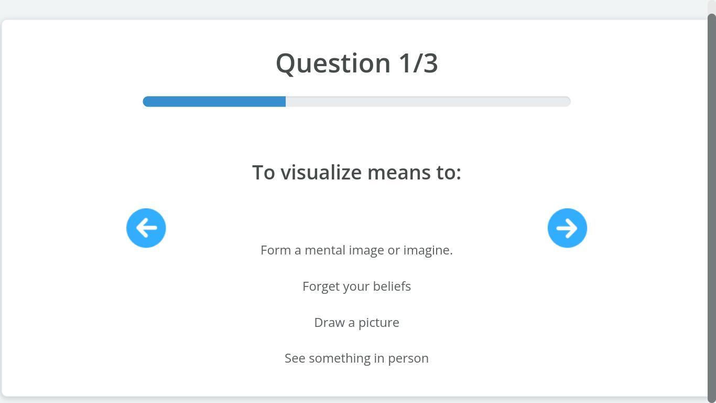Return to previous screen via back arrow

pos(146,228)
